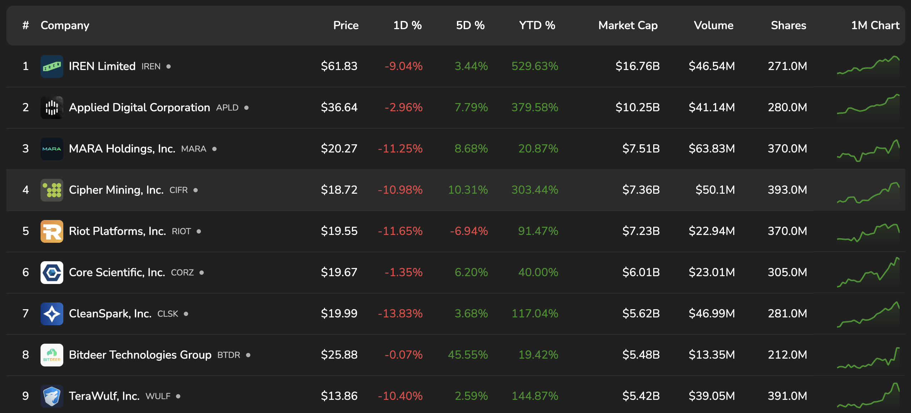Sort by the Volume column

pyautogui.click(x=714, y=25)
